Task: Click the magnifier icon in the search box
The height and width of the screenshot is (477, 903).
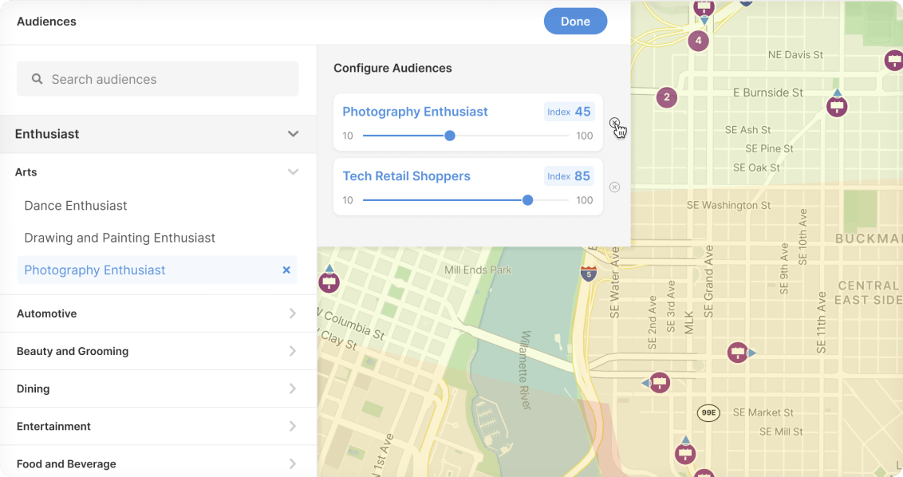Action: click(x=37, y=79)
